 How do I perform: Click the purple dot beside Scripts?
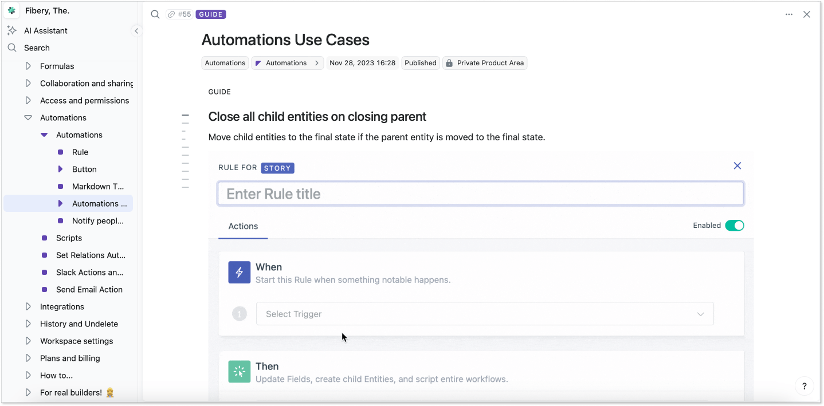pyautogui.click(x=45, y=238)
